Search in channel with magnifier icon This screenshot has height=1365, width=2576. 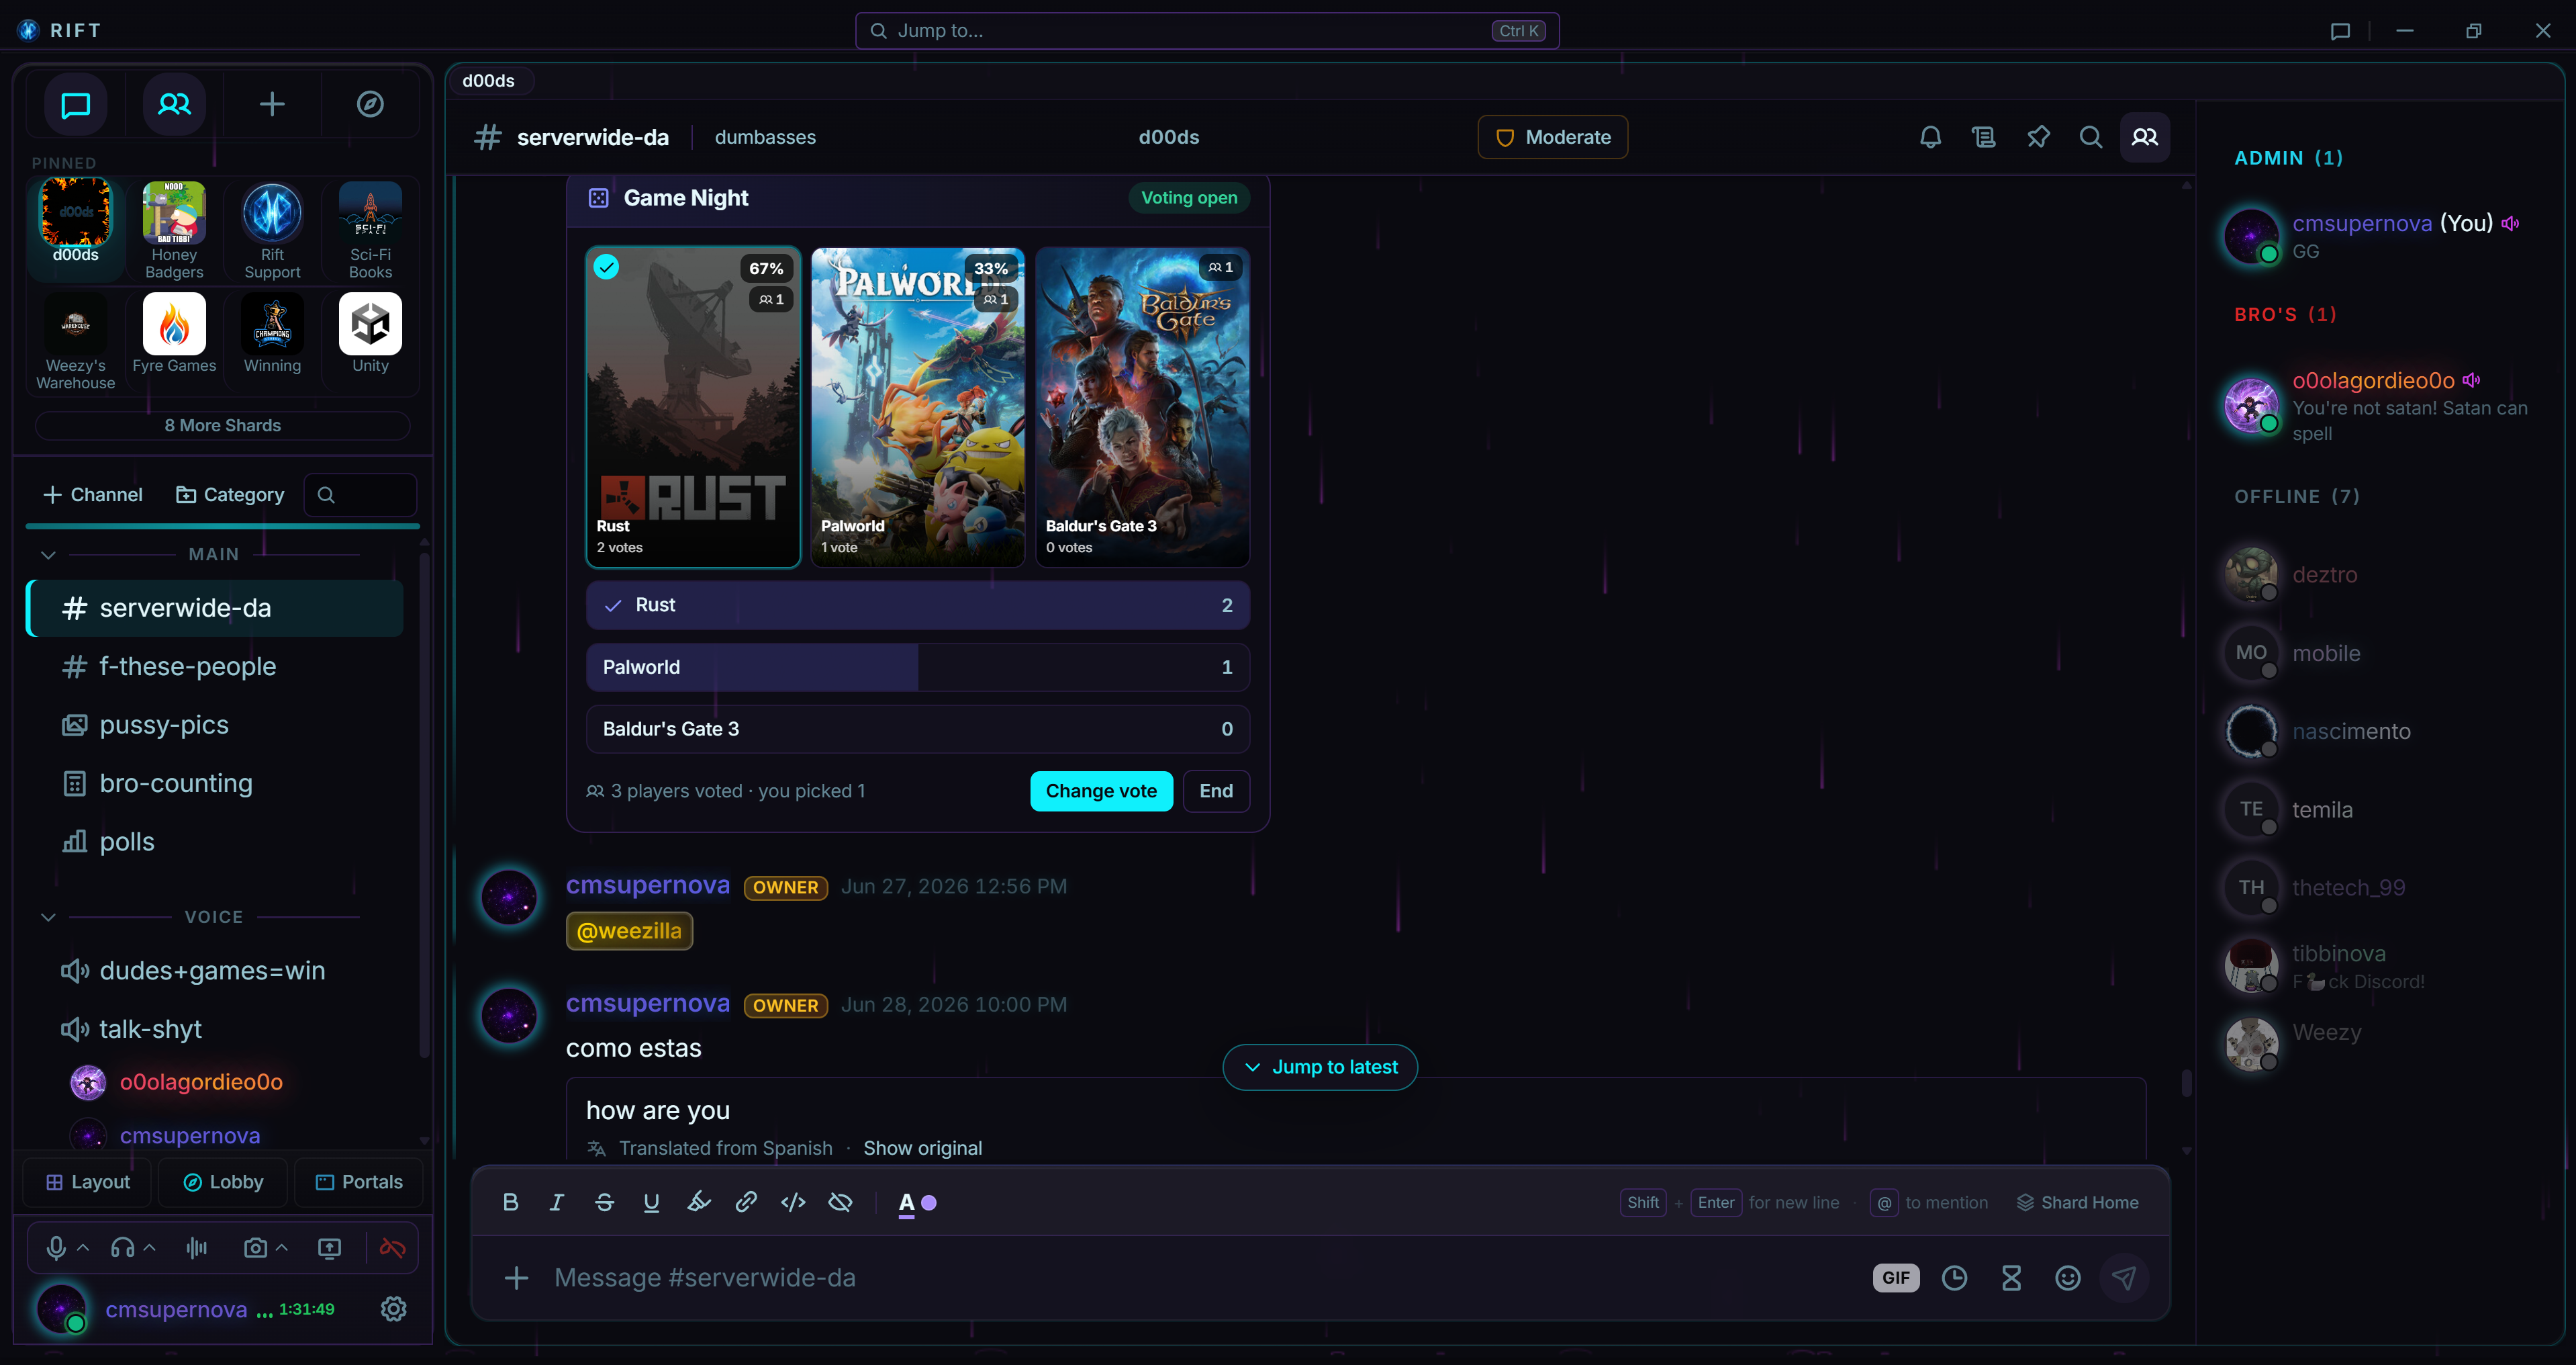pos(2091,137)
